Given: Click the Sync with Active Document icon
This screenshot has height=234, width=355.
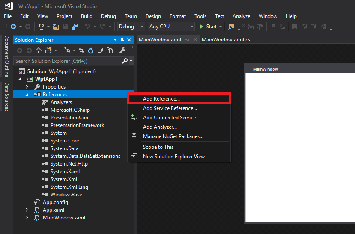Looking at the screenshot, I should click(x=81, y=50).
